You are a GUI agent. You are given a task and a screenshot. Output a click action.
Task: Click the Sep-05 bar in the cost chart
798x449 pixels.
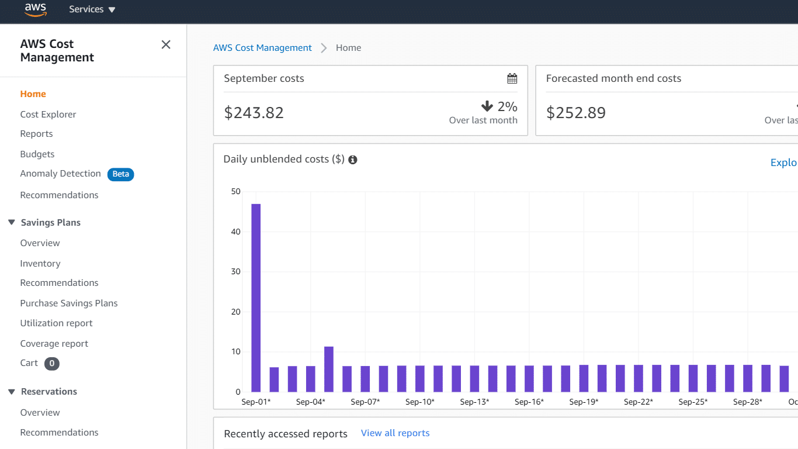[329, 369]
